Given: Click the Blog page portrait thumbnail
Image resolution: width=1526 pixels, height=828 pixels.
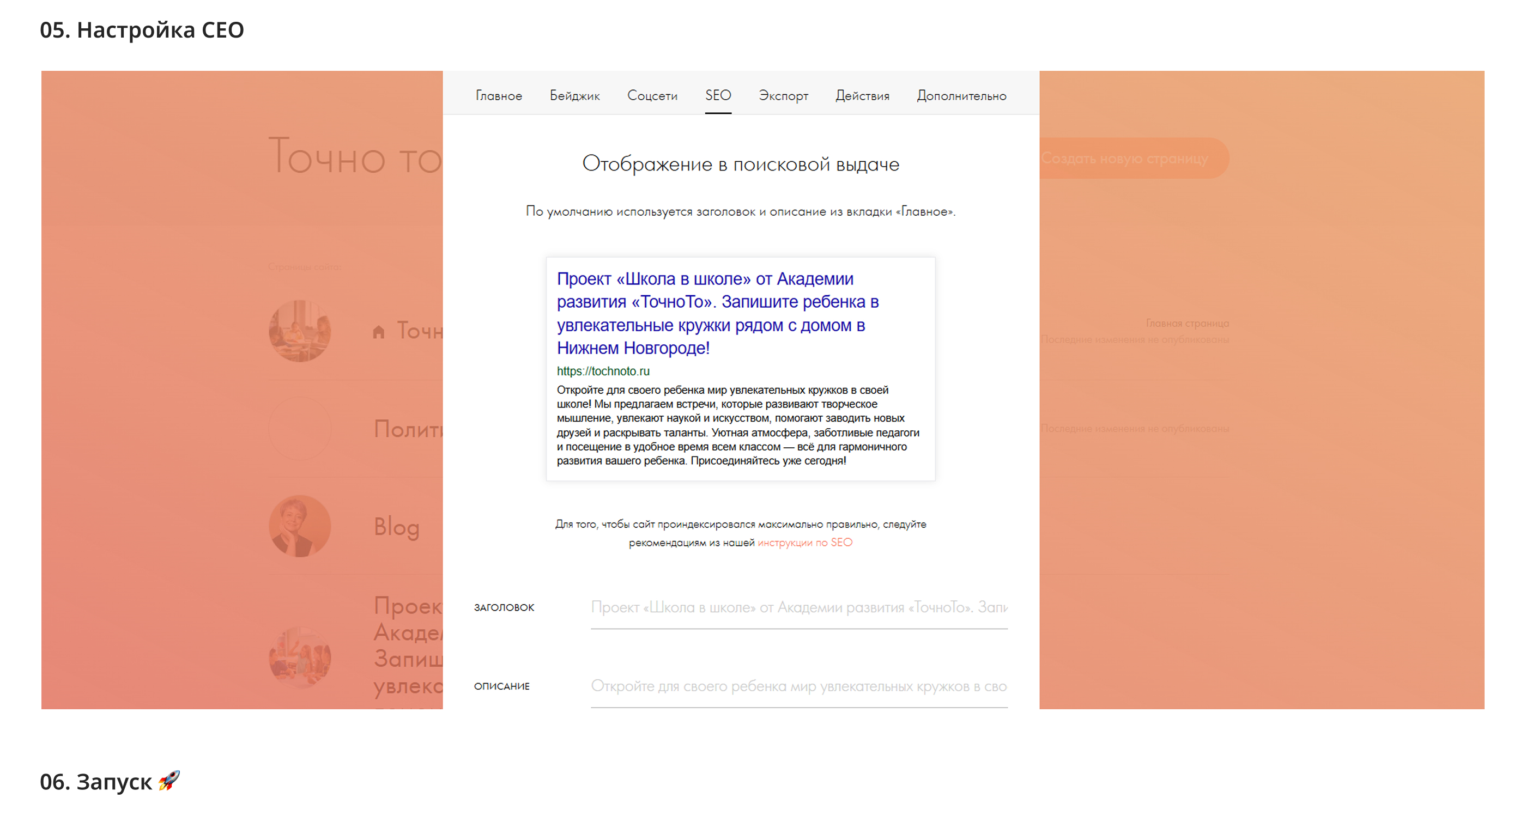Looking at the screenshot, I should tap(300, 526).
